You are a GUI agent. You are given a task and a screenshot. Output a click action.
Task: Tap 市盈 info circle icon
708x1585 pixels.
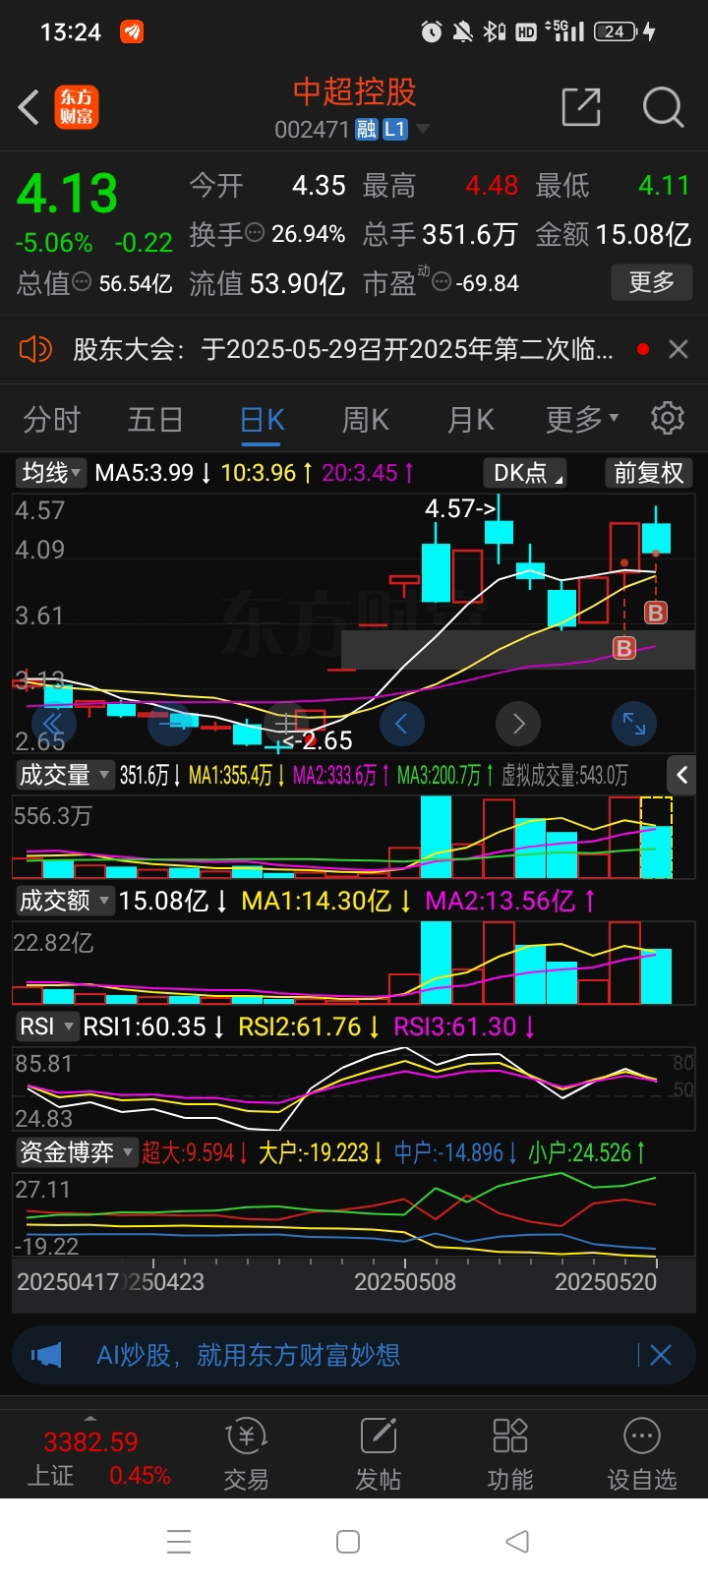coord(442,282)
